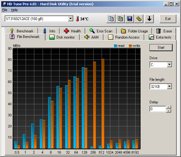The height and width of the screenshot is (157, 181).
Task: Click the copy text to clipboard icon
Action: coord(111,19)
